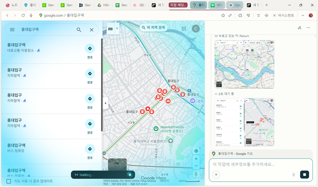
Task: Switch to satellite layer thumbnail
Action: [117, 164]
